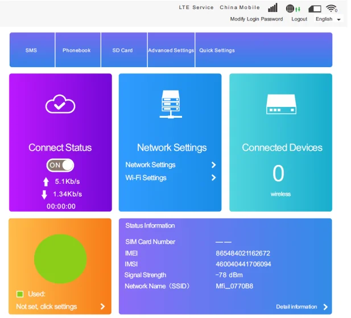Click Modify Login Password link
351x318 pixels.
(x=256, y=19)
